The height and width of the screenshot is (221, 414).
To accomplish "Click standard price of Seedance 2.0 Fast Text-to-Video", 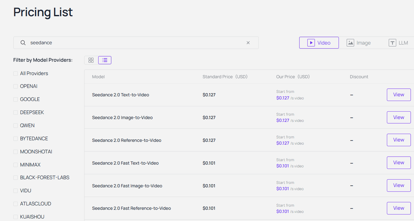I will 209,163.
